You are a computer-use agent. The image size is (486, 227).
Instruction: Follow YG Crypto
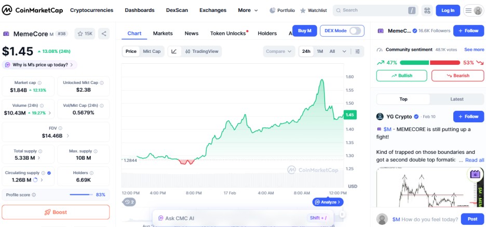(469, 117)
